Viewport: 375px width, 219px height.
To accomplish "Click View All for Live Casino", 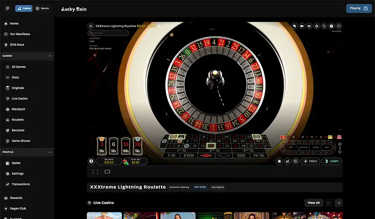I will [314, 203].
